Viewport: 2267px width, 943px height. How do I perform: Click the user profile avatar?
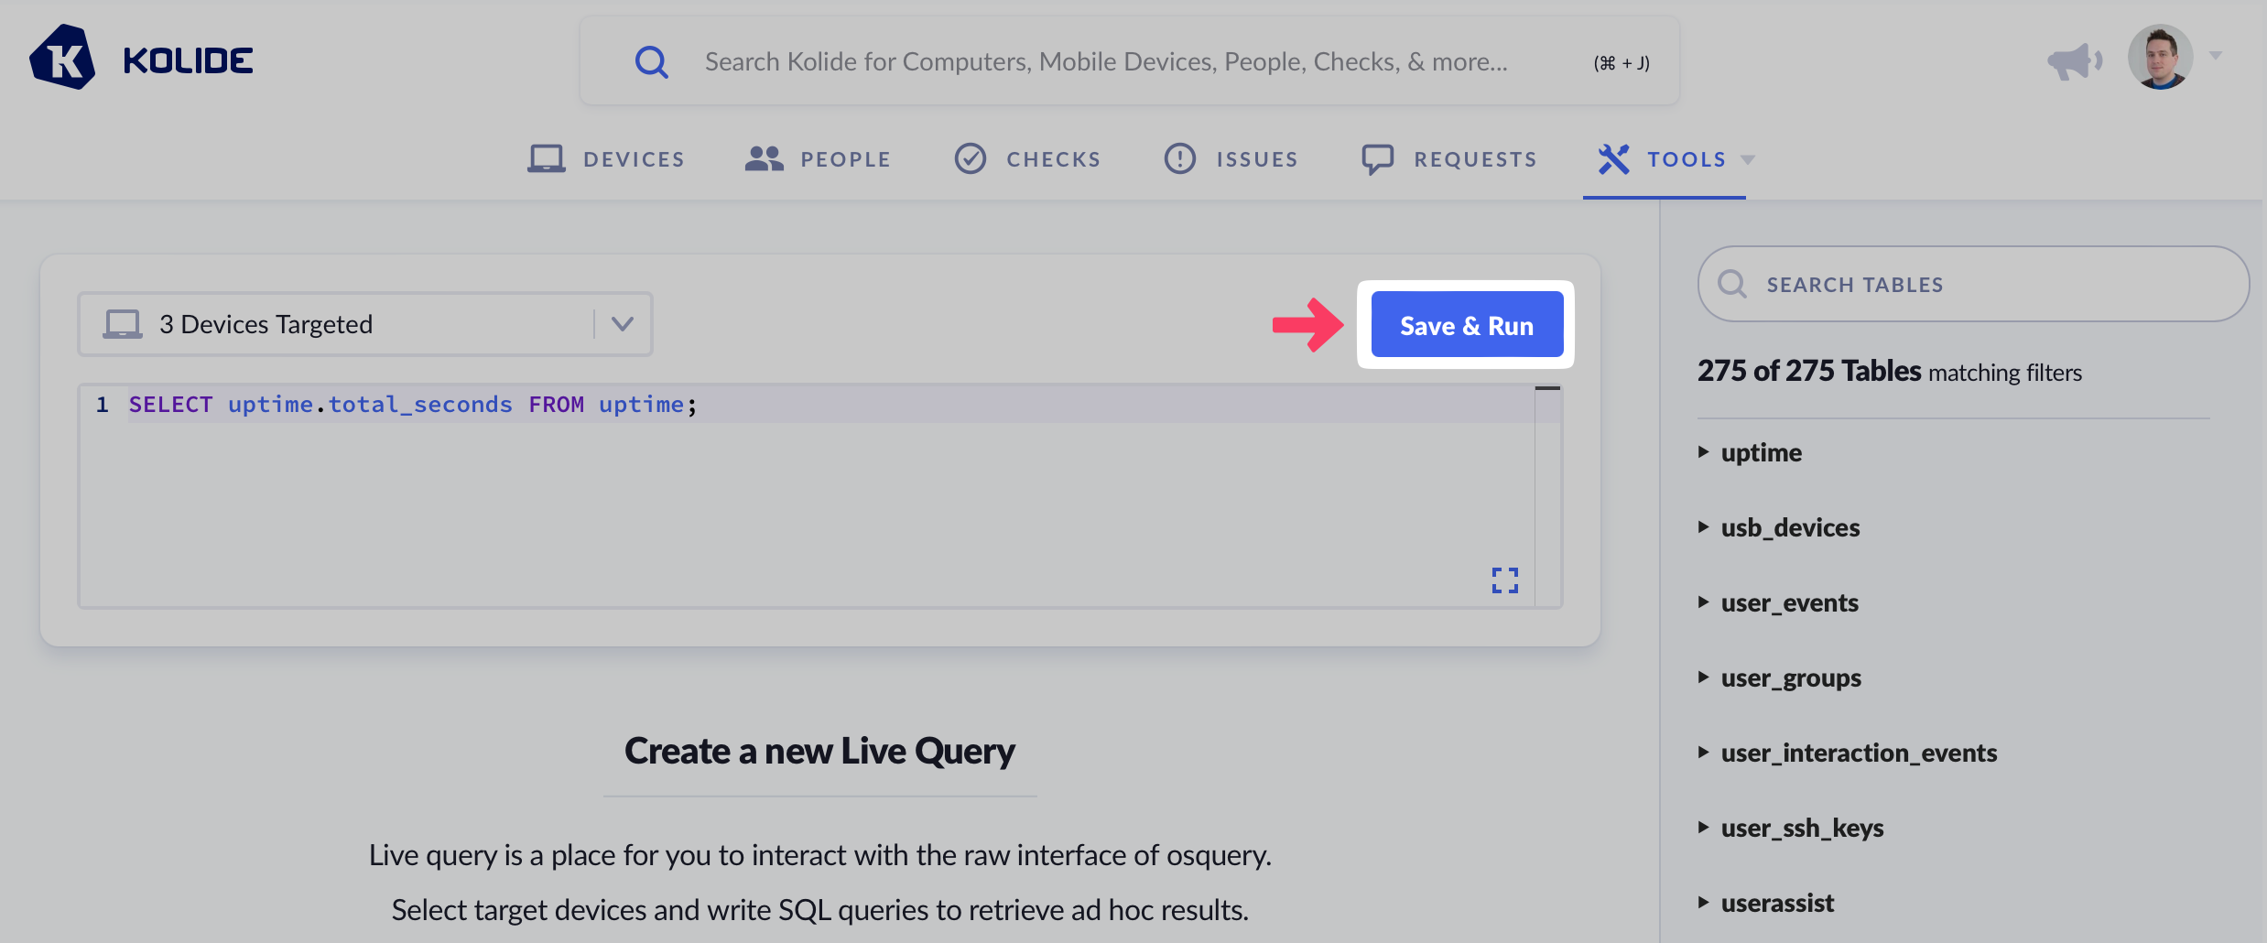(x=2160, y=58)
